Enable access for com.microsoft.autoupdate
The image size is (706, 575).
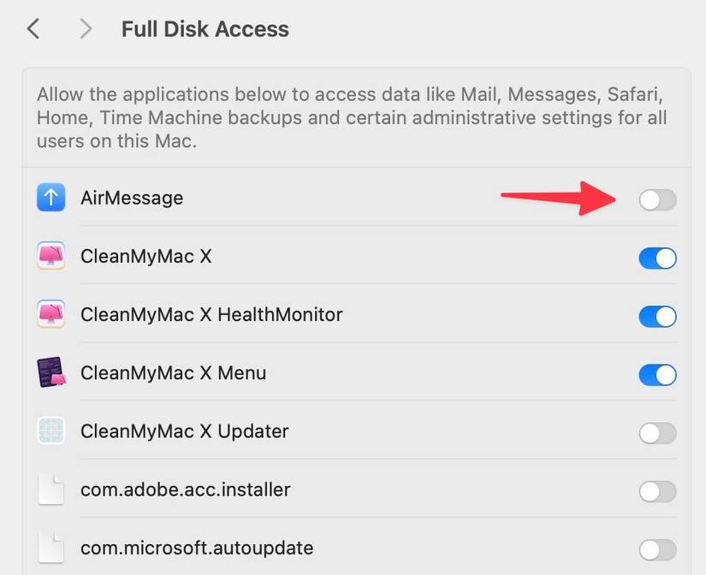(x=657, y=548)
